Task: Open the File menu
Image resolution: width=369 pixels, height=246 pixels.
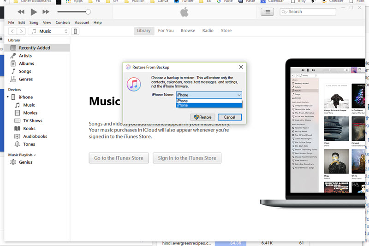Action: tap(11, 23)
